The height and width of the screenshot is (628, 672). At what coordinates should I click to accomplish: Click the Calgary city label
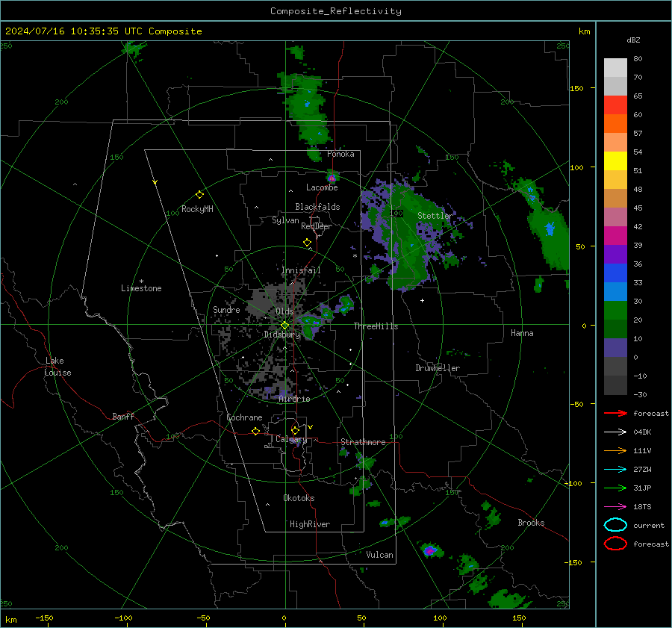click(291, 439)
